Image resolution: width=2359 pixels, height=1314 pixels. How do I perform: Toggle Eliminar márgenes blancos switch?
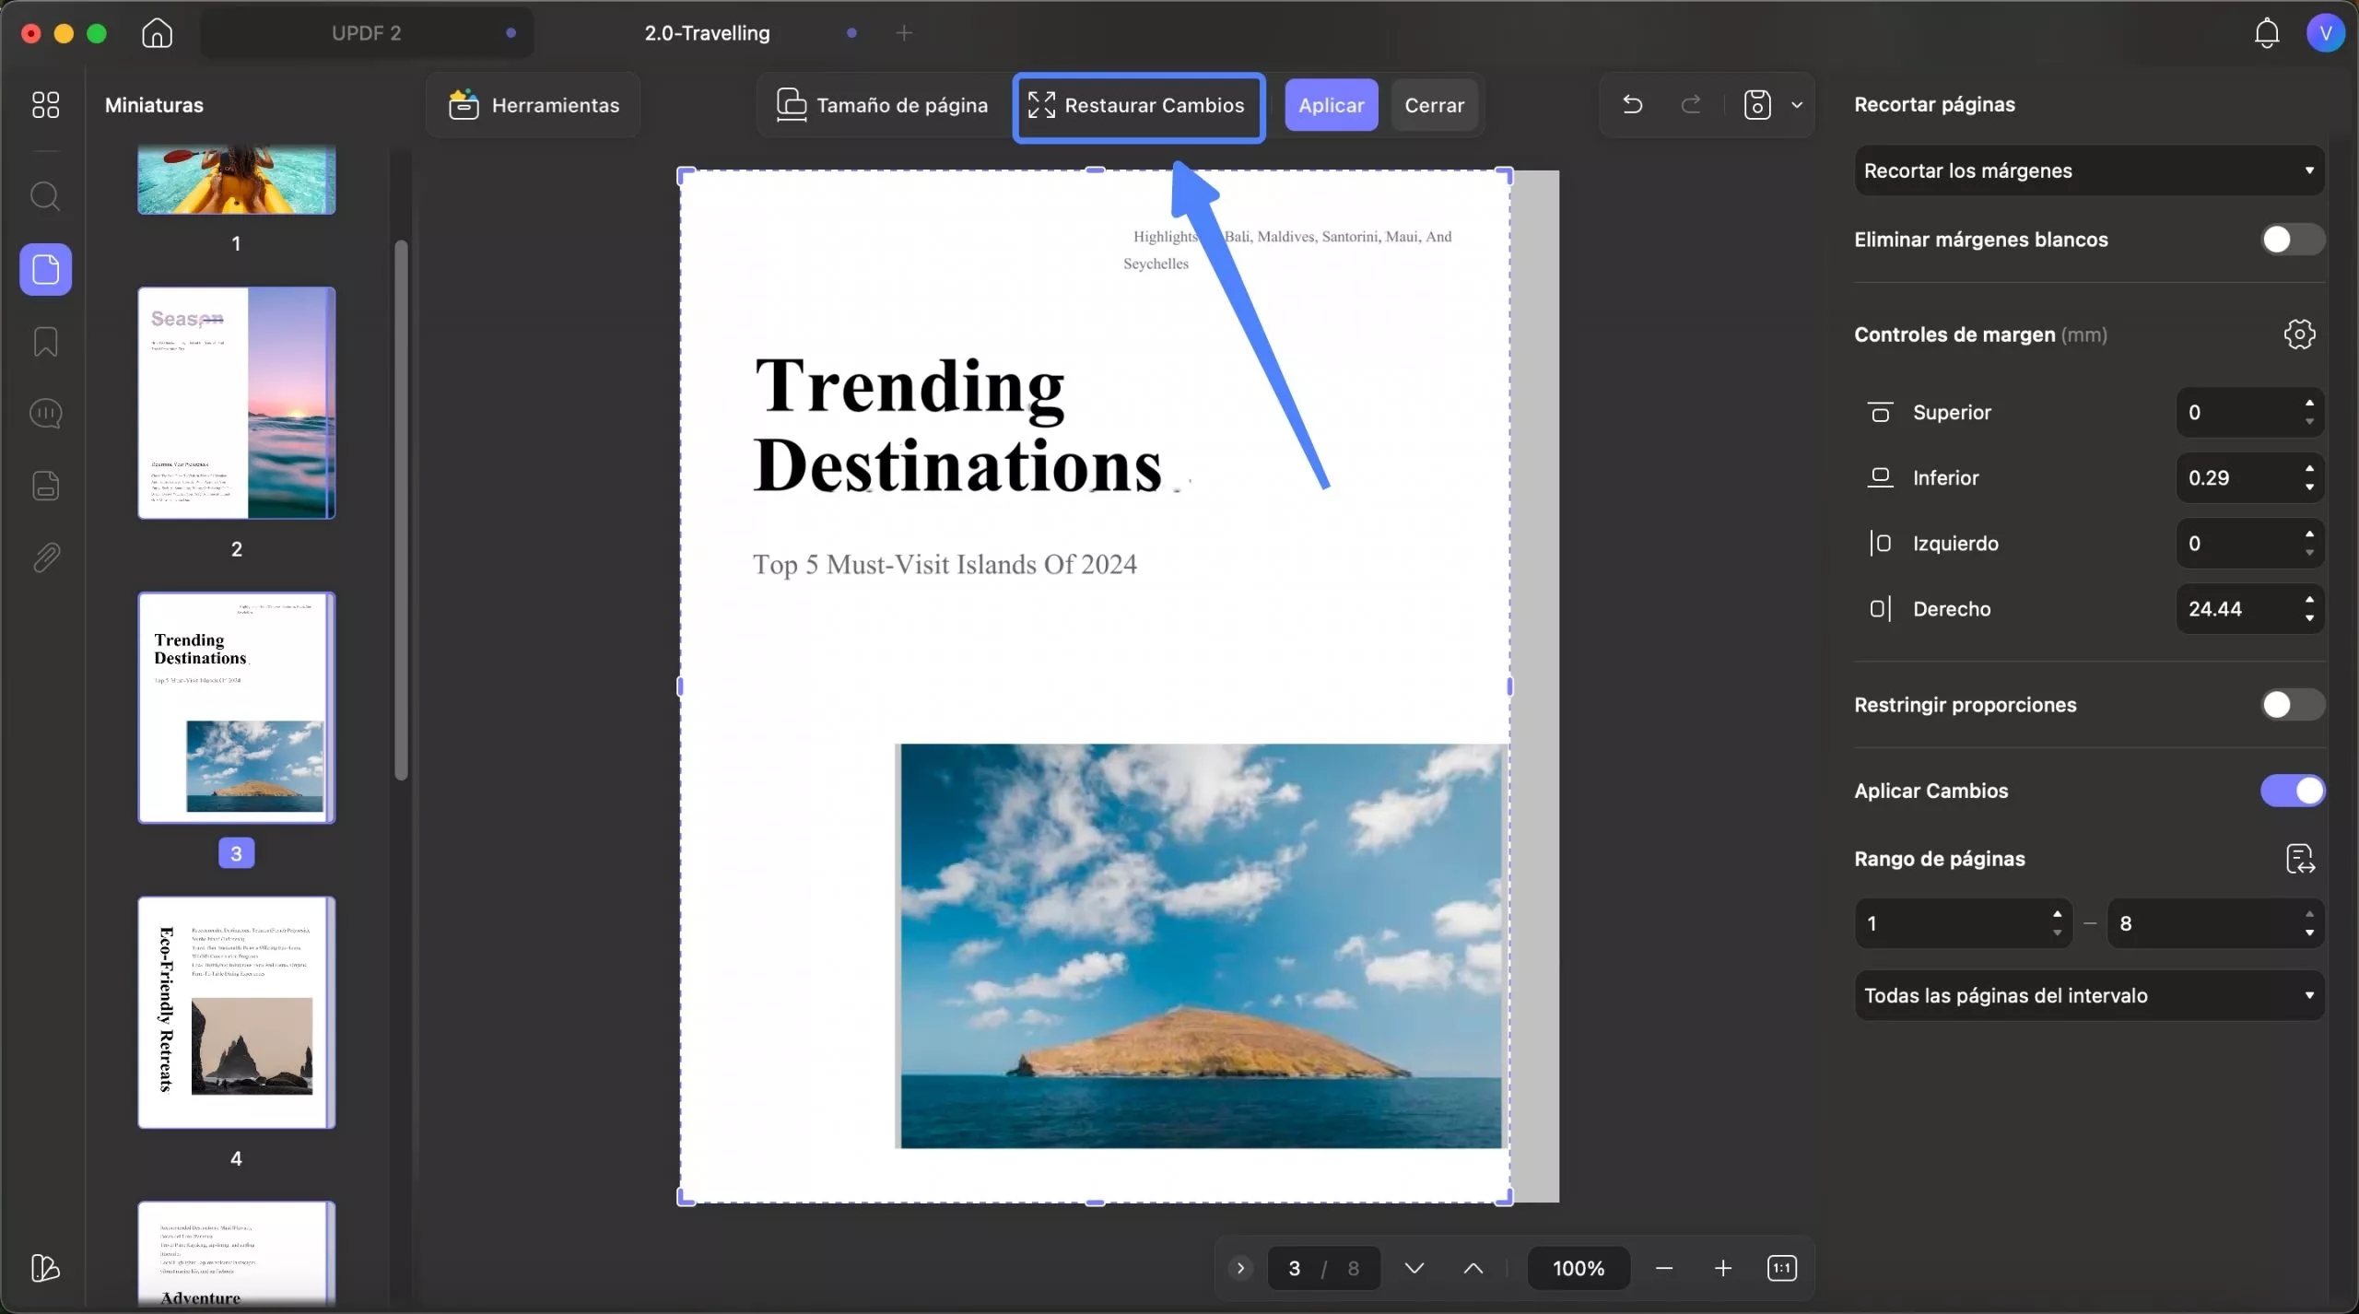[2292, 240]
